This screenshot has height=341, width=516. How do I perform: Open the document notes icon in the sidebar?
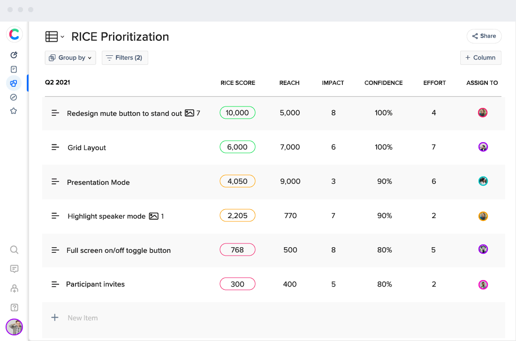(14, 69)
